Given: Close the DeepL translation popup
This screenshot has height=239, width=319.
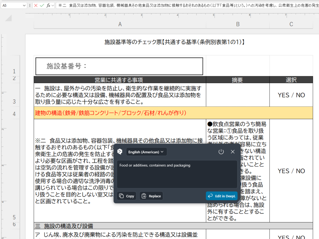Looking at the screenshot, I should (x=232, y=152).
